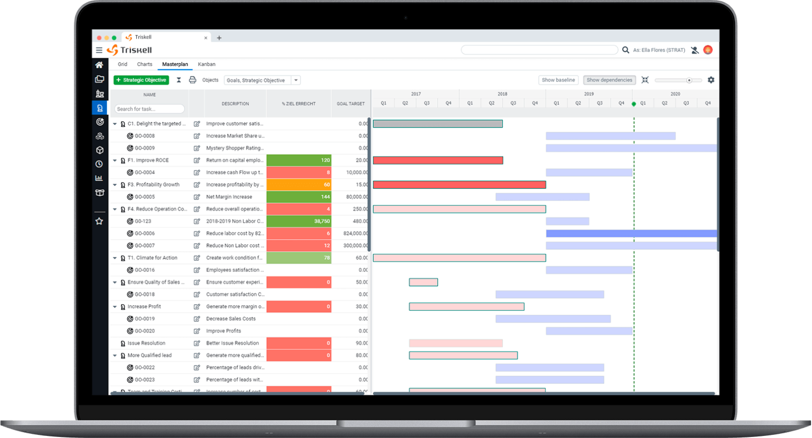This screenshot has width=812, height=438.
Task: Open the hamburger menu beside Triskell logo
Action: [99, 50]
